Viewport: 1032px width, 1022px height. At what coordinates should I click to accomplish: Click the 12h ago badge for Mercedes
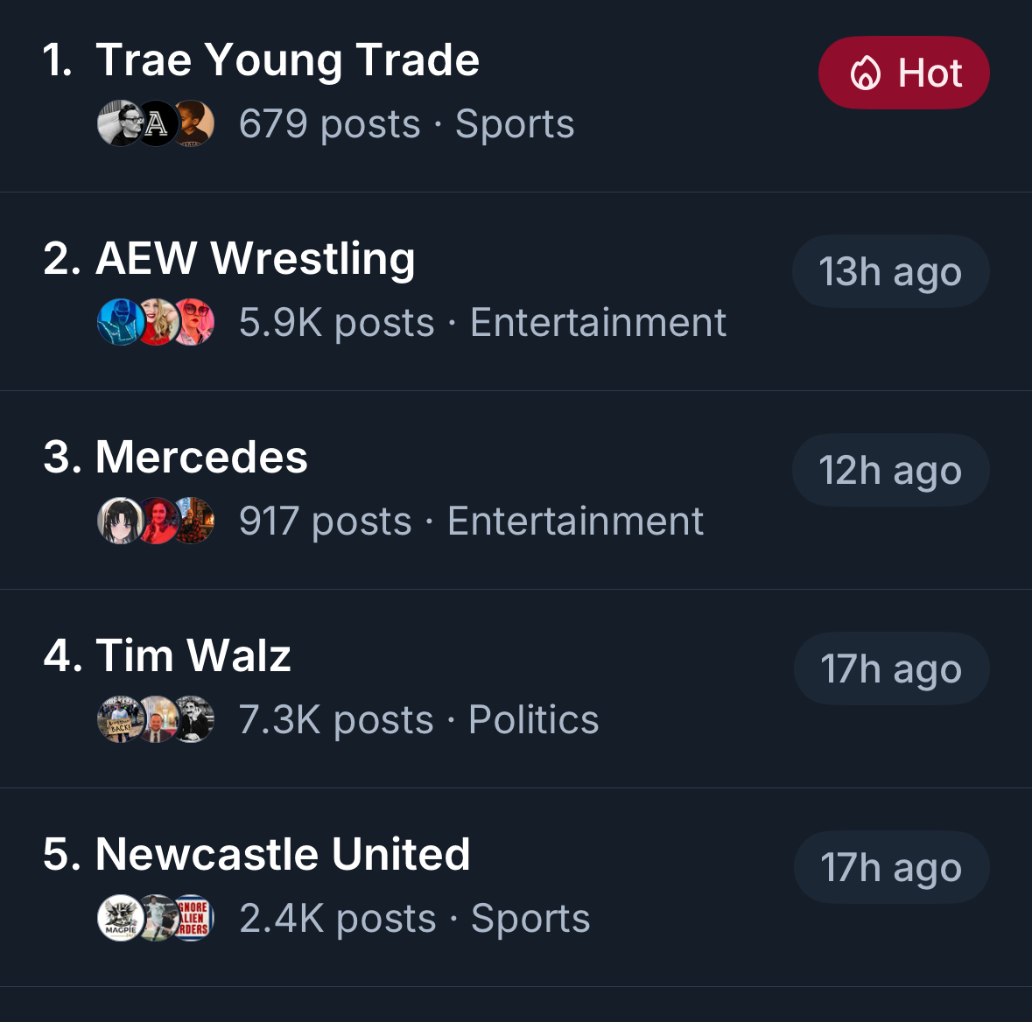coord(890,470)
